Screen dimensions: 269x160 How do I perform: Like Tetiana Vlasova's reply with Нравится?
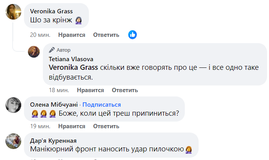pyautogui.click(x=90, y=90)
